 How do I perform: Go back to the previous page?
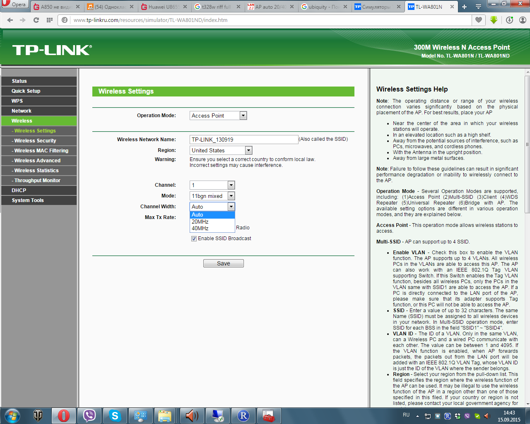coord(10,20)
